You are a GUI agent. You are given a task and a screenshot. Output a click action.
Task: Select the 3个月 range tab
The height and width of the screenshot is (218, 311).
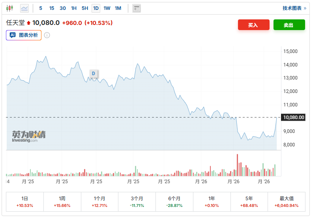tap(137, 202)
